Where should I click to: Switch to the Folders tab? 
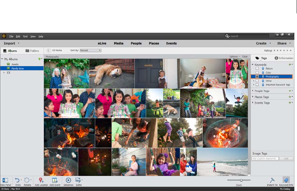32,51
